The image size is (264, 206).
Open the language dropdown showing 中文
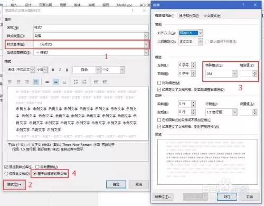click(122, 70)
